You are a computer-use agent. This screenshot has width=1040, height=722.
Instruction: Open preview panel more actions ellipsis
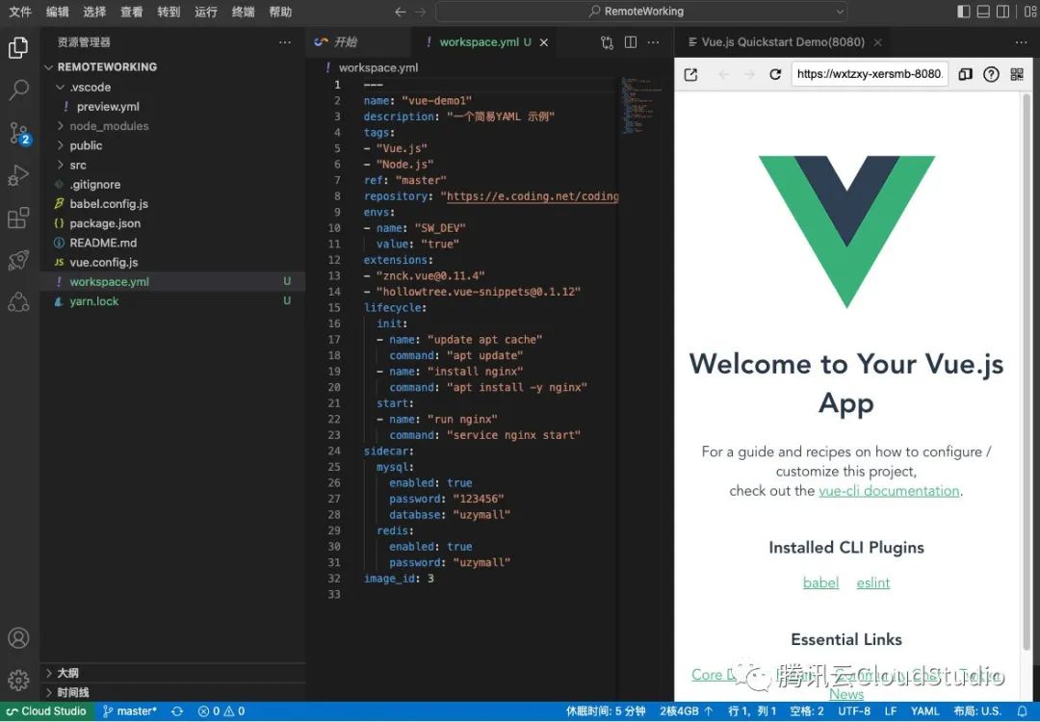pyautogui.click(x=1021, y=42)
